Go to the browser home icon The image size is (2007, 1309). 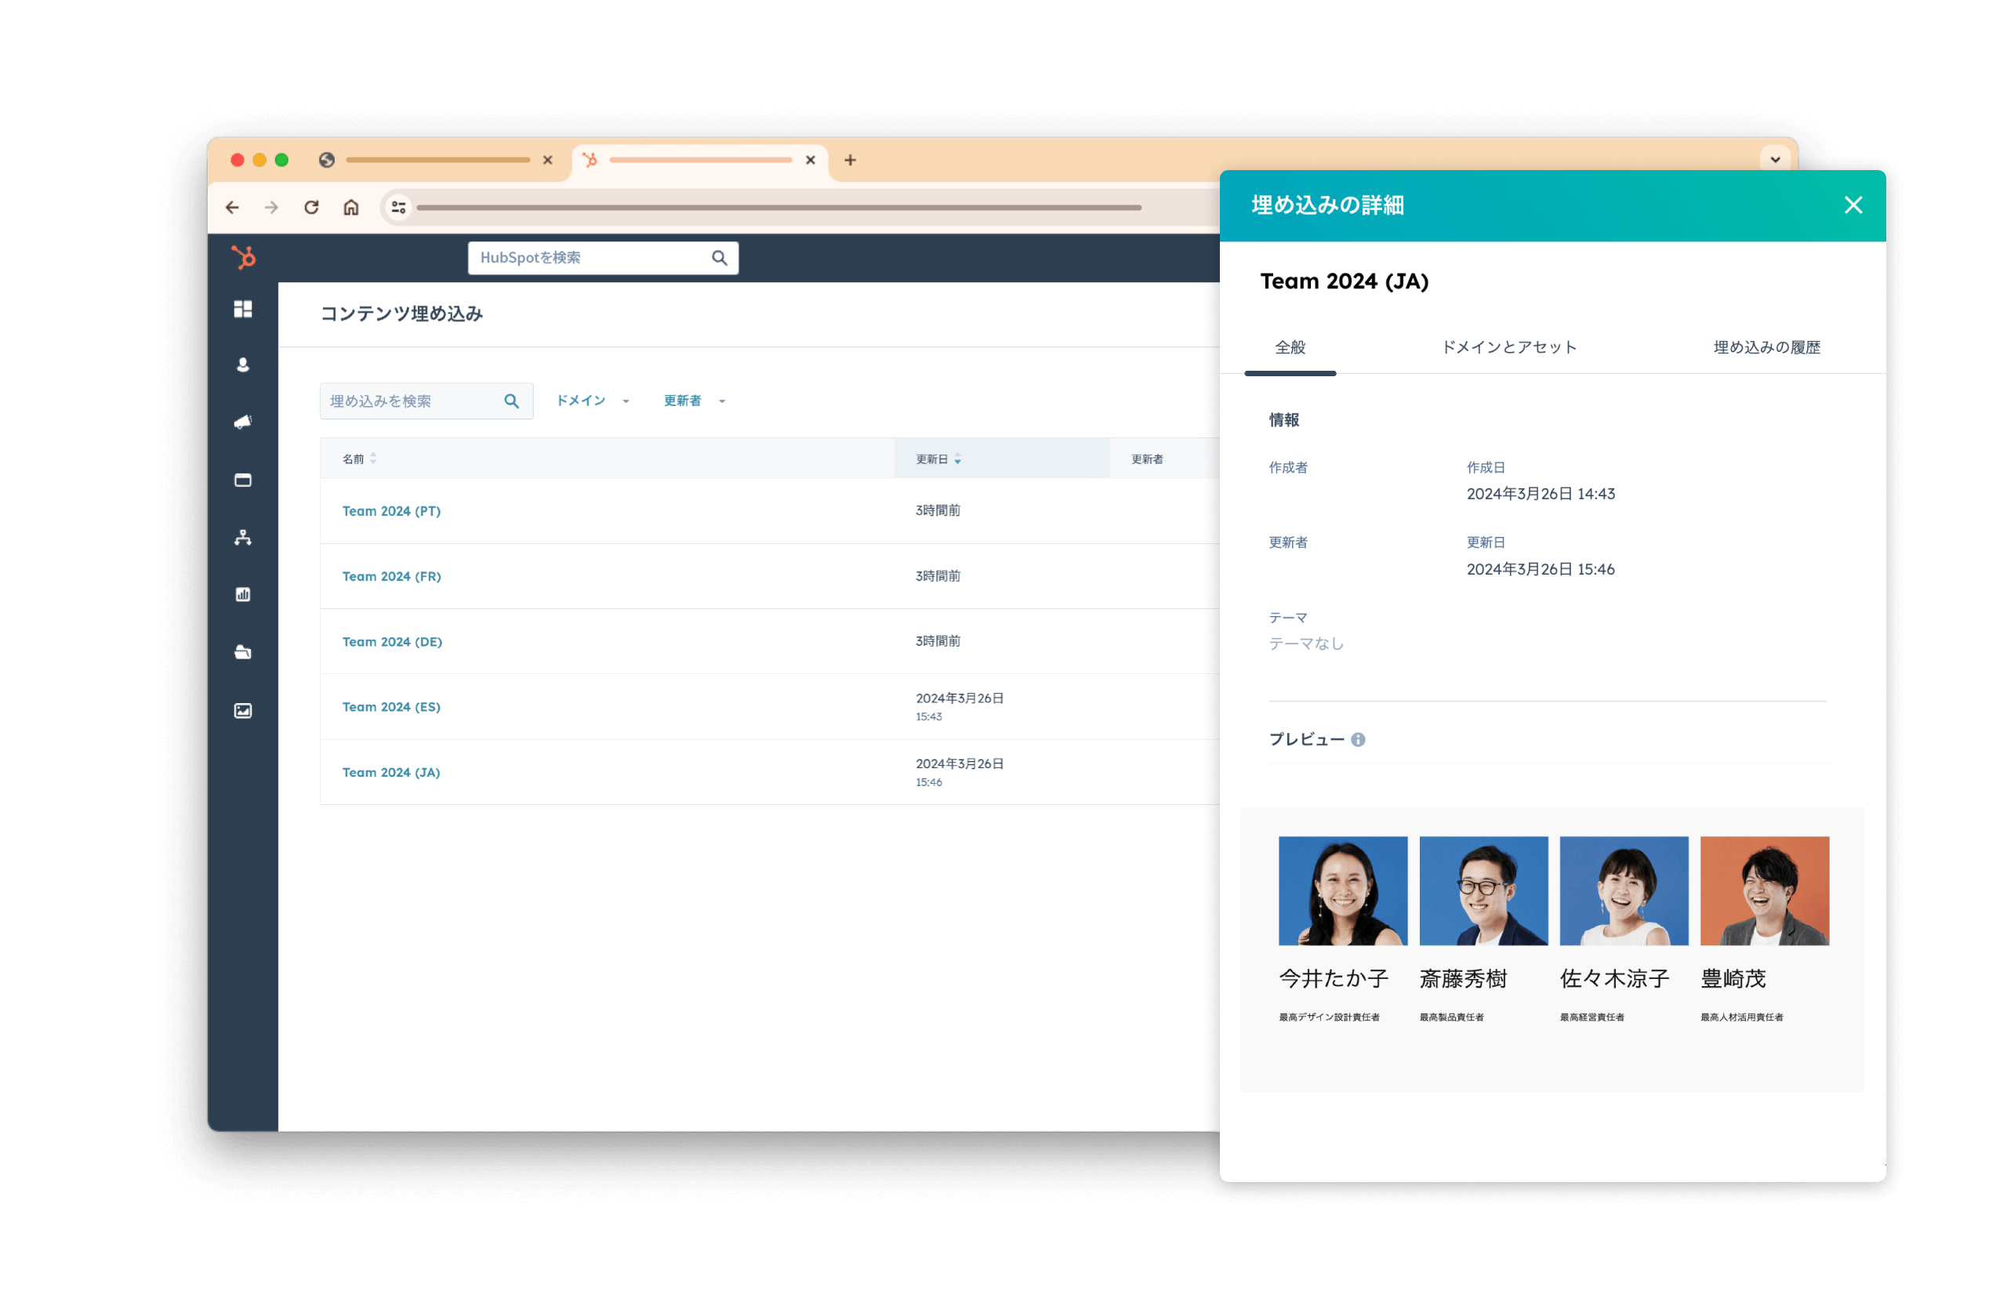point(352,208)
